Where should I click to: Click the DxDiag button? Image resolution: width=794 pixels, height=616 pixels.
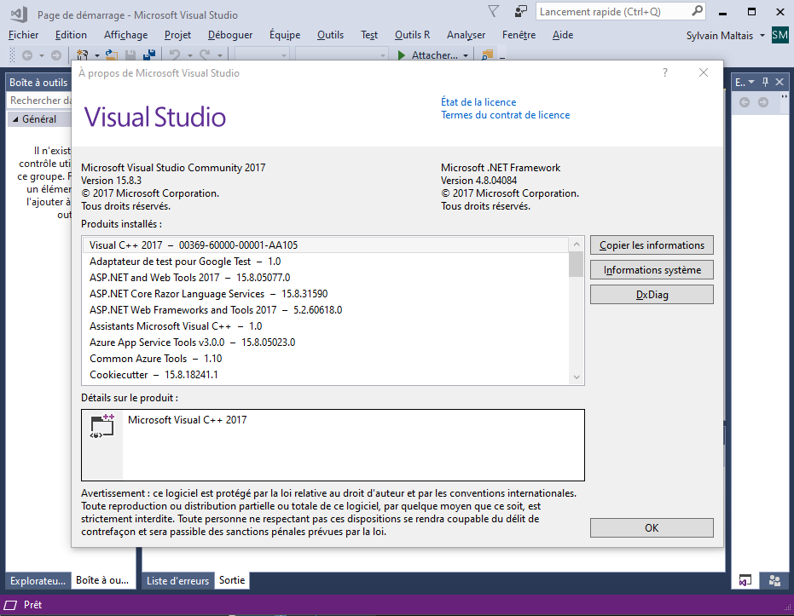pos(652,295)
